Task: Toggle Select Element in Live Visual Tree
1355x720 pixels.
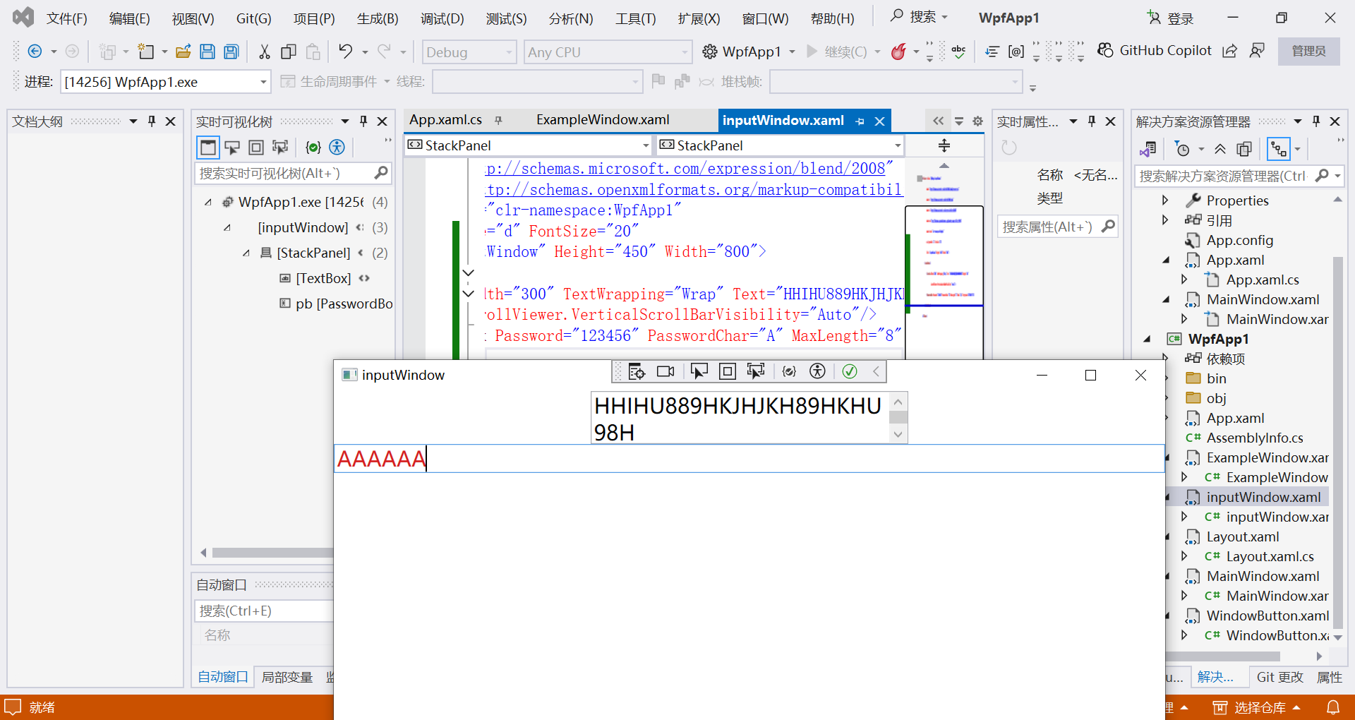Action: [x=231, y=147]
